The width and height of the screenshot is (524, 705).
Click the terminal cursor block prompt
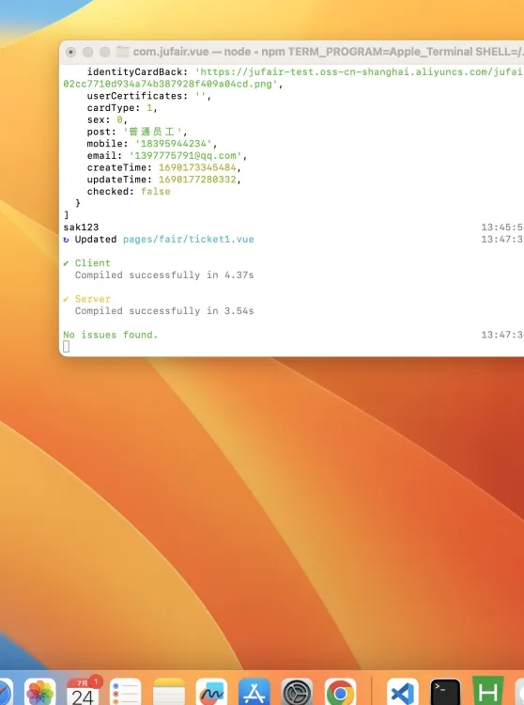coord(66,346)
